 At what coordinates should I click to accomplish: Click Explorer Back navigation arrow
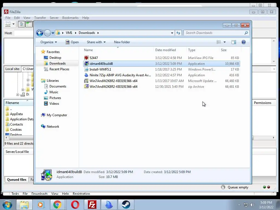coord(40,33)
